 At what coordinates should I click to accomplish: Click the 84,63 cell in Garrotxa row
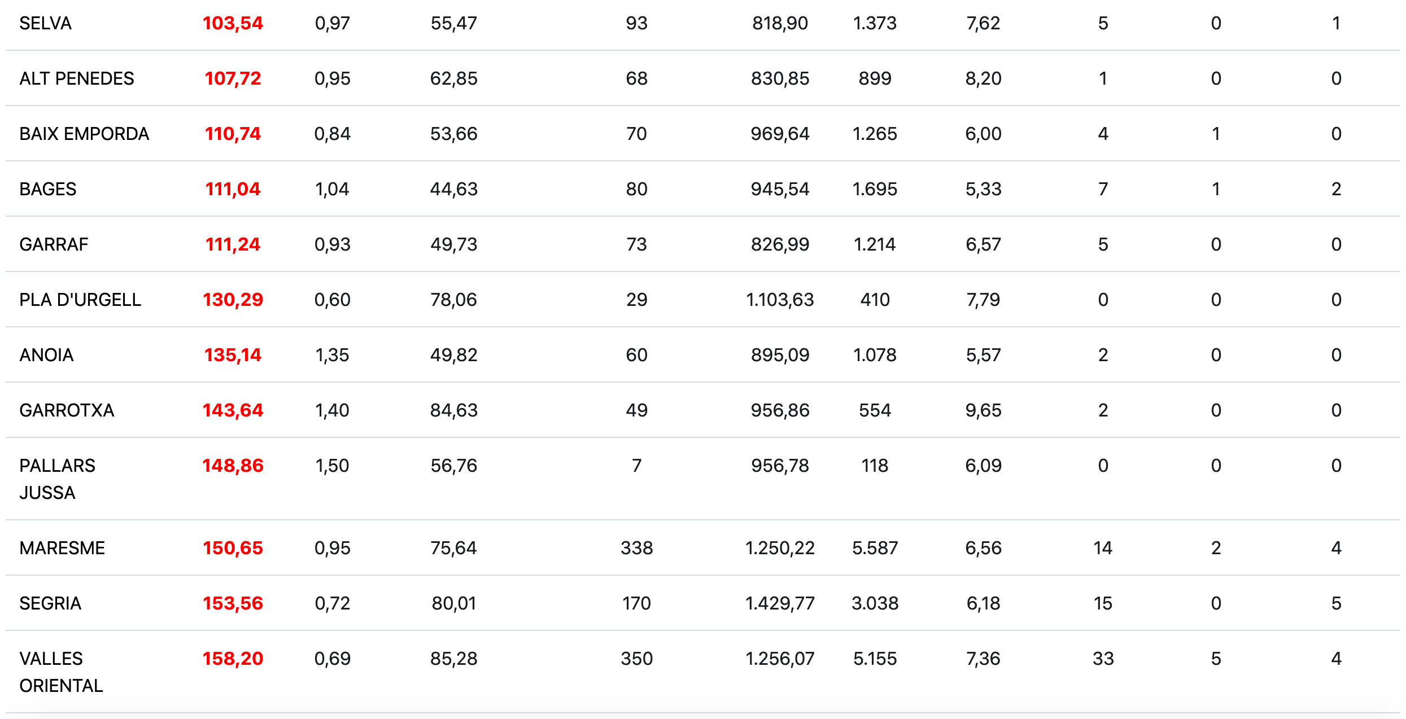pos(453,410)
